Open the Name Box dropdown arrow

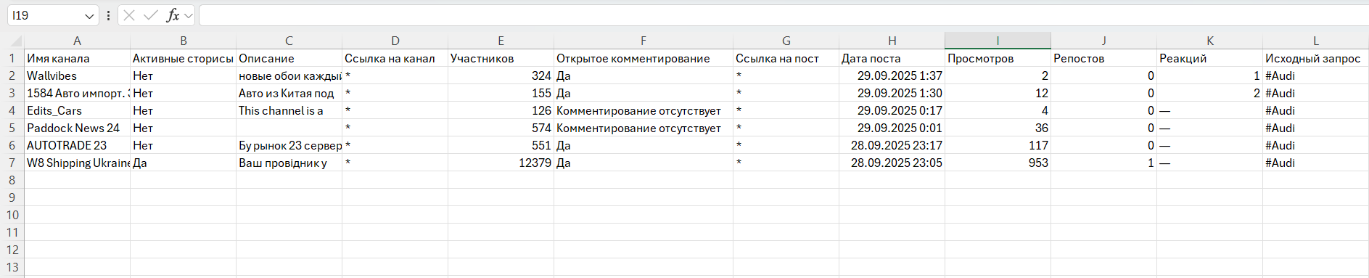[89, 15]
